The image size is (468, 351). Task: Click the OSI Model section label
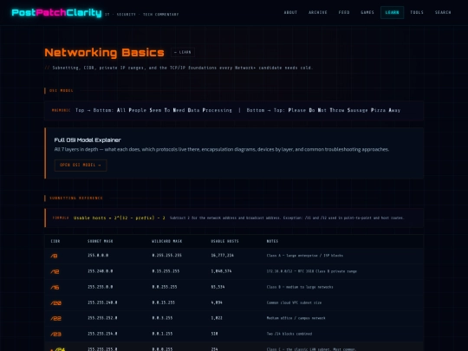[x=62, y=90]
